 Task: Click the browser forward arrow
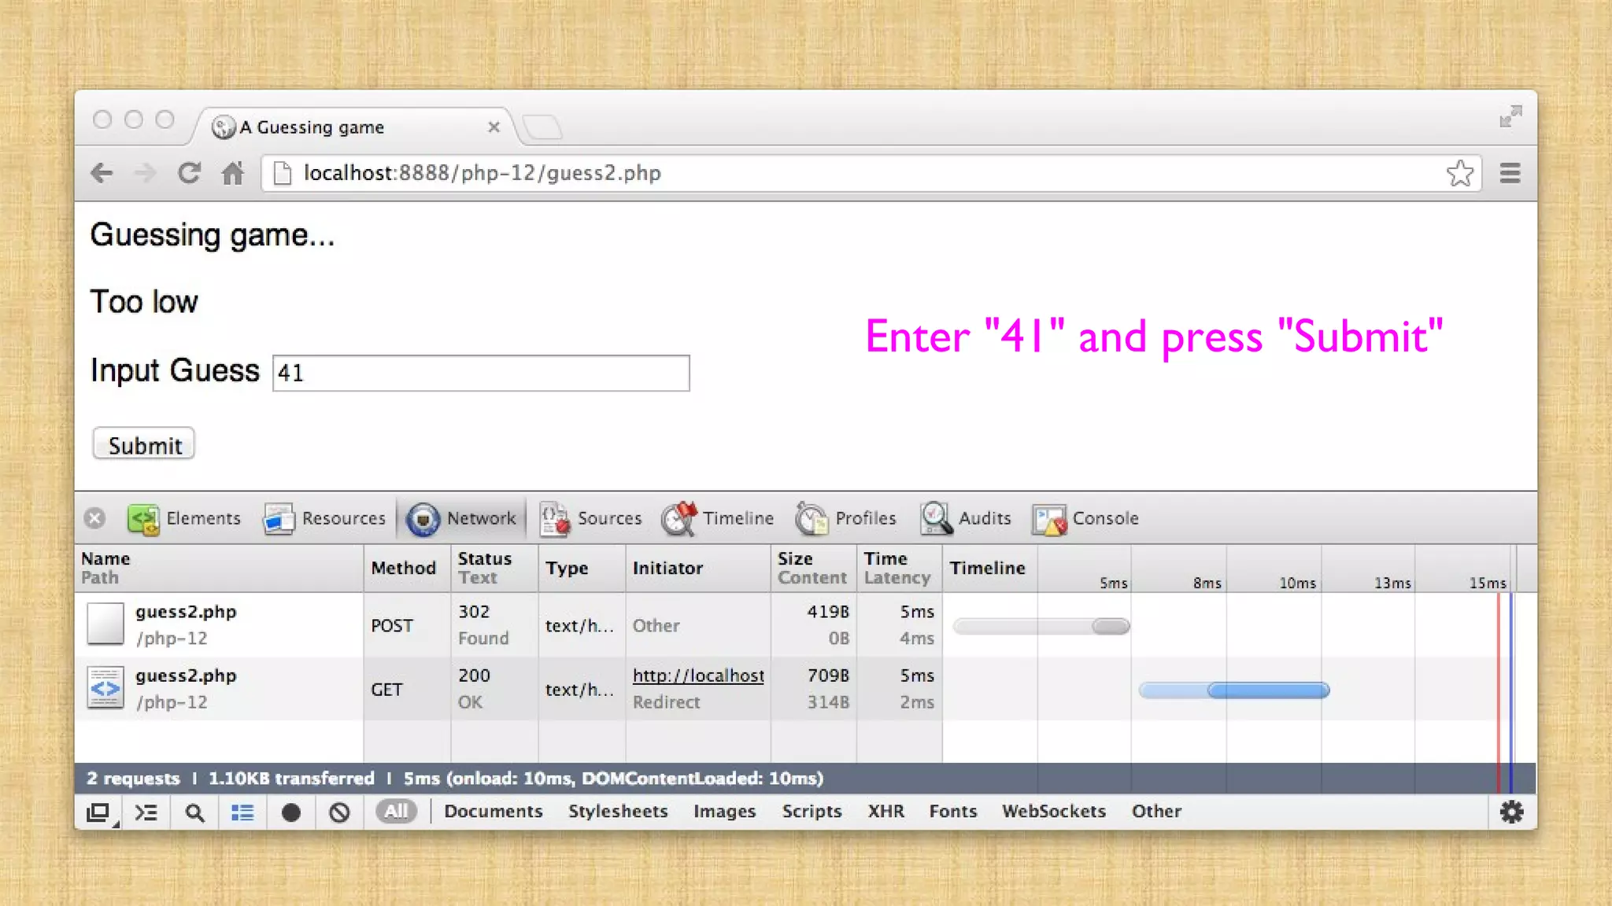click(145, 173)
